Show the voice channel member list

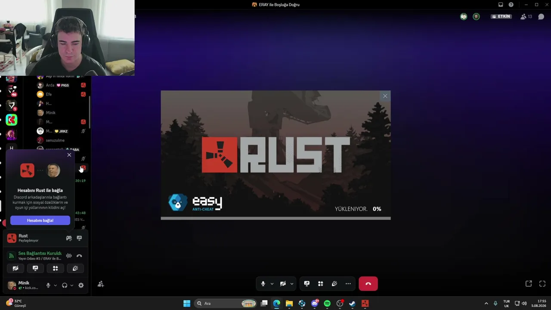(526, 17)
